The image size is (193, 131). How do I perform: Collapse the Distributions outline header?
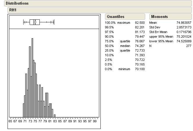click(17, 3)
